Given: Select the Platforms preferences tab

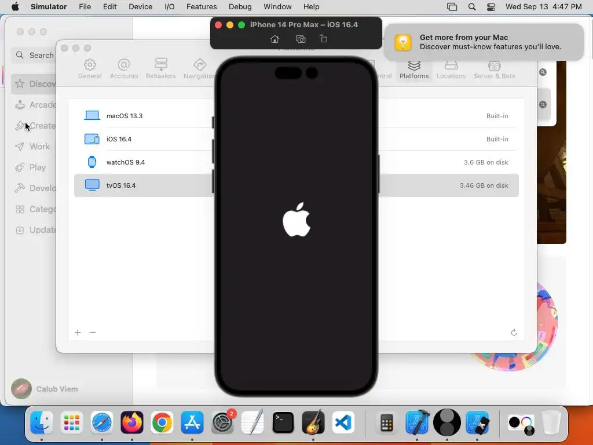Looking at the screenshot, I should click(414, 69).
